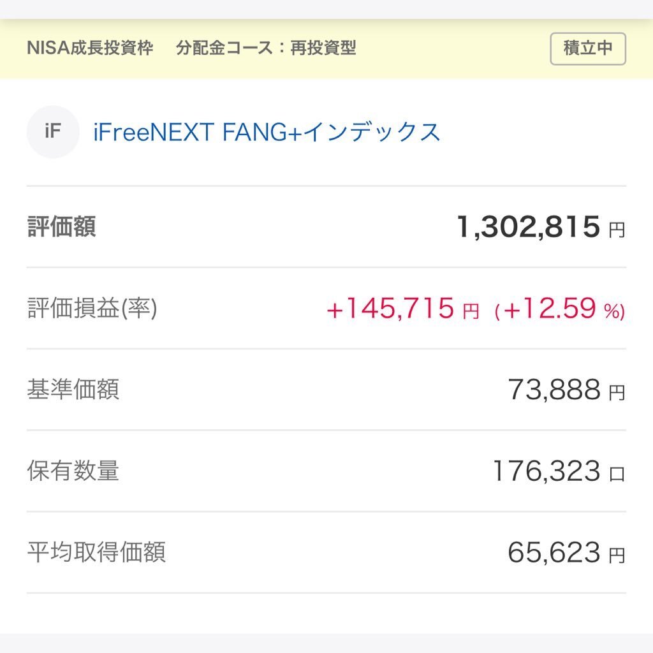Click the +145,715 円 profit value
The height and width of the screenshot is (653, 653).
coord(403,309)
